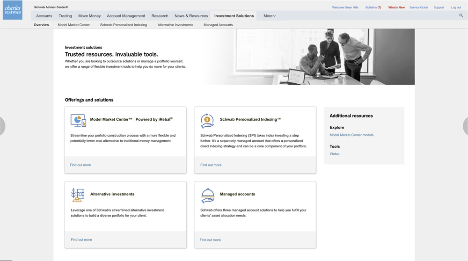
Task: Open the Model Market Center models link
Action: pyautogui.click(x=351, y=135)
